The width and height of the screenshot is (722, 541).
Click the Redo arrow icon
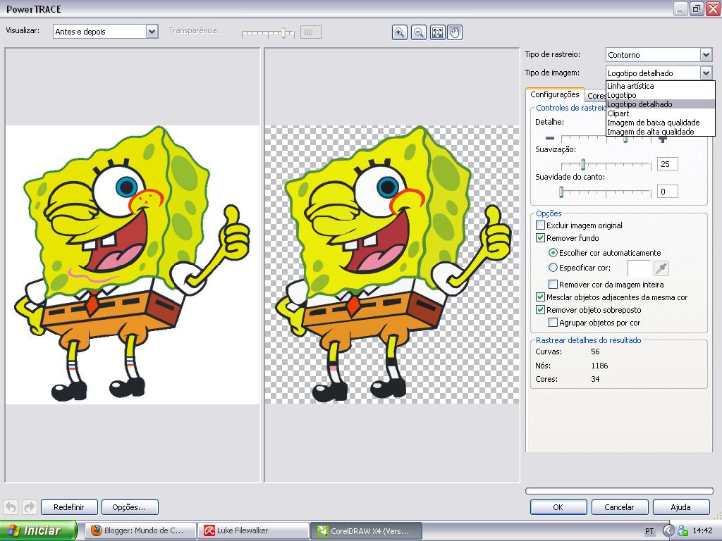pyautogui.click(x=29, y=507)
